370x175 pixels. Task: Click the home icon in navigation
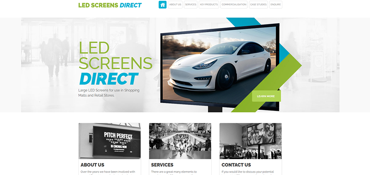(x=163, y=5)
